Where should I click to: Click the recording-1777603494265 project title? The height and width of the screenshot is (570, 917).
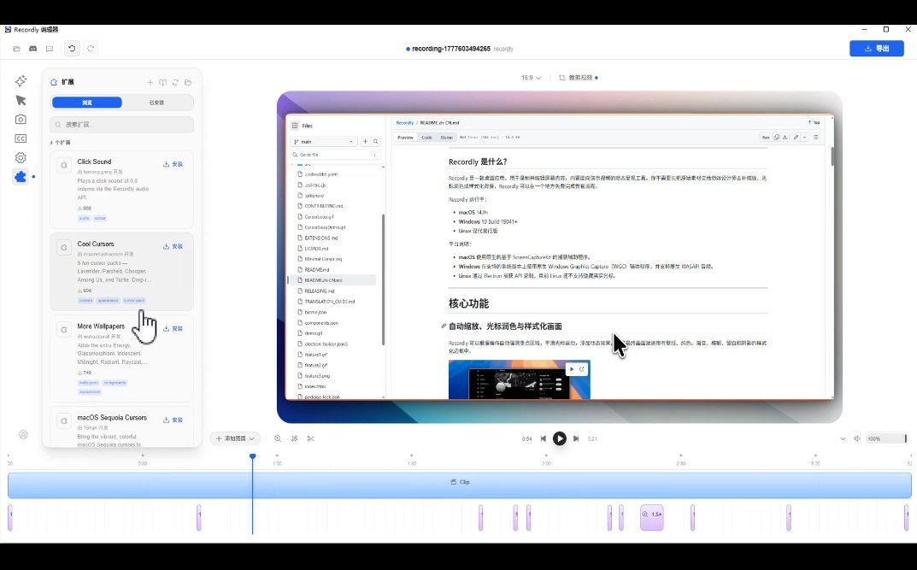pyautogui.click(x=451, y=49)
